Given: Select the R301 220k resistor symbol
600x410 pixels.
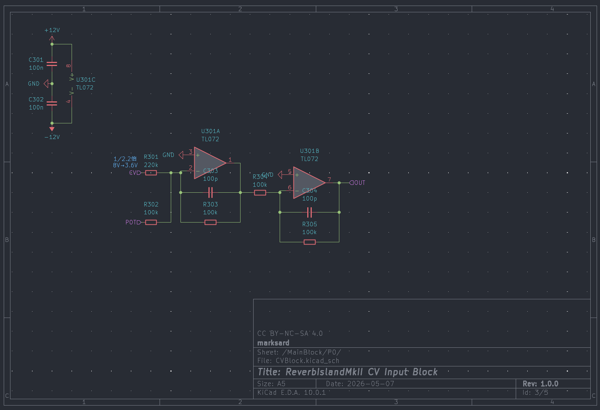Looking at the screenshot, I should click(x=151, y=173).
